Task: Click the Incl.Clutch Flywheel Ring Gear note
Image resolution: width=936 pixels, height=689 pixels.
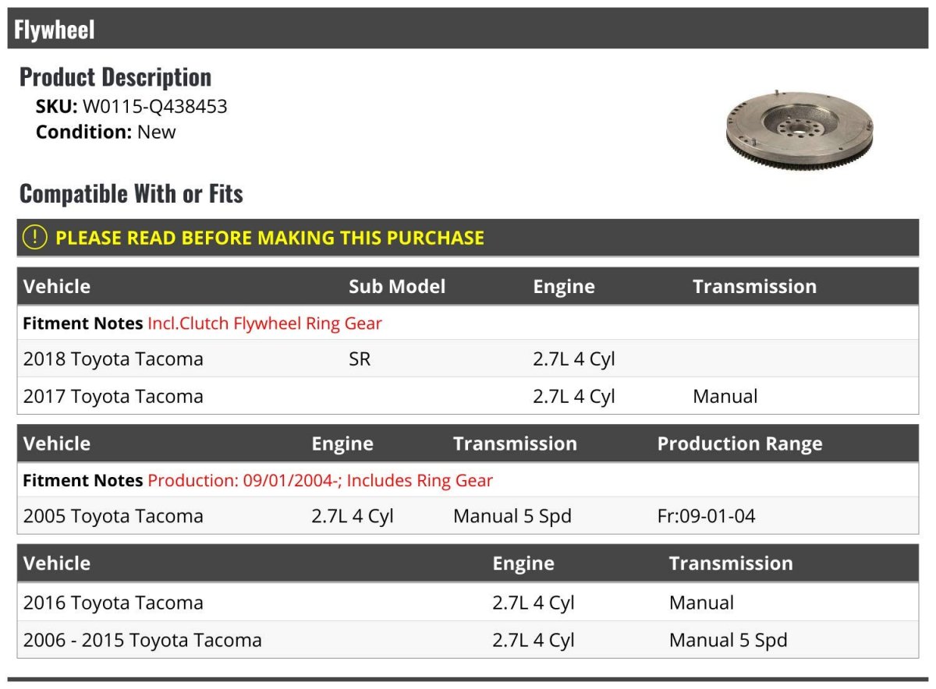Action: (264, 323)
